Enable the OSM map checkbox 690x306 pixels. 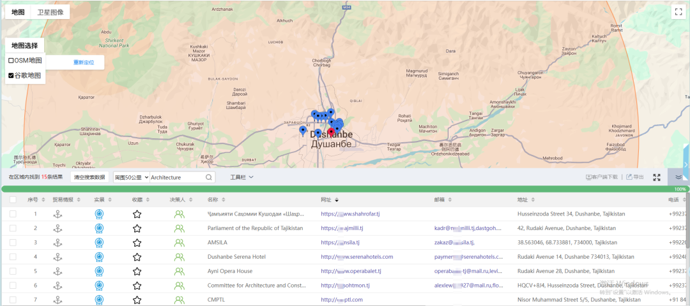pyautogui.click(x=11, y=61)
